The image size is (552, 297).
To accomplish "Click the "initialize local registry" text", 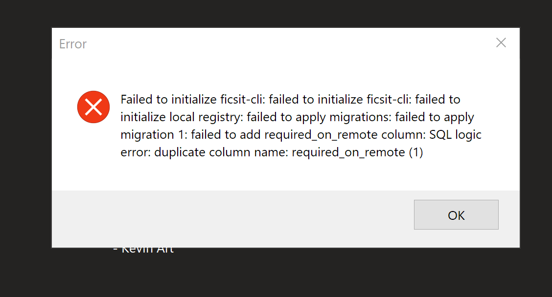I will (x=182, y=117).
